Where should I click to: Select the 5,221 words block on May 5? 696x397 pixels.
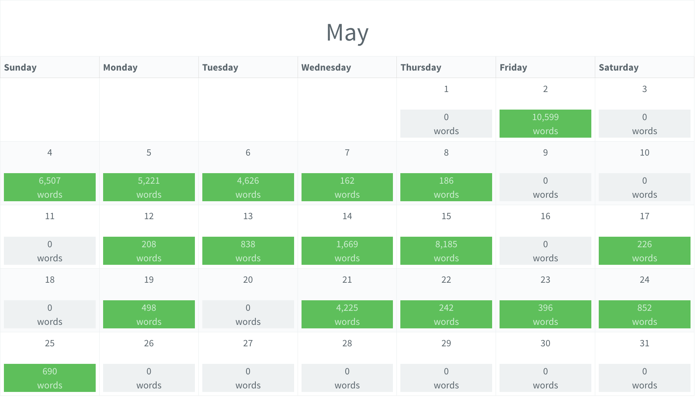point(149,187)
